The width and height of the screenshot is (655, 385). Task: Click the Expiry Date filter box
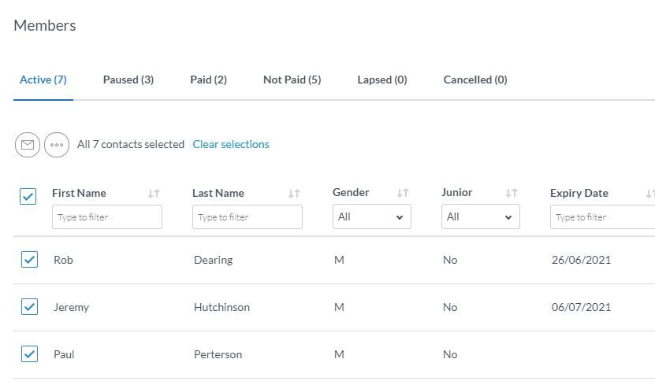[602, 217]
